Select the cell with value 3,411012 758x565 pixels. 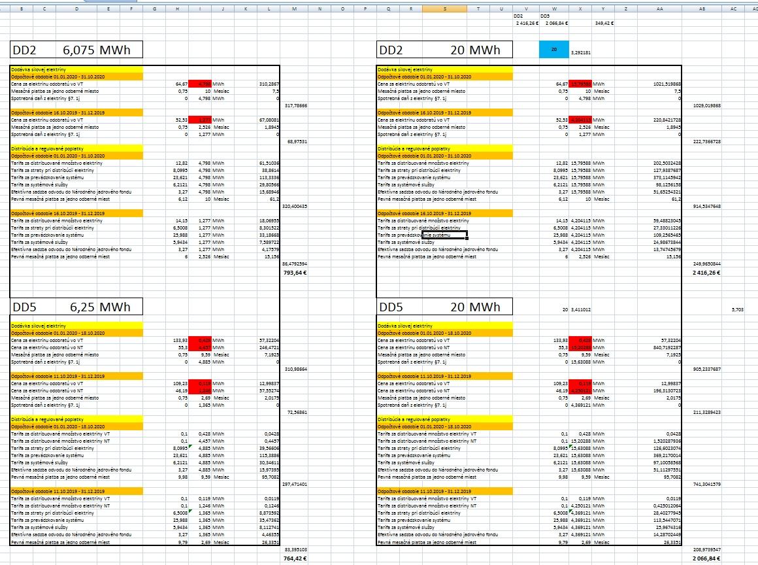click(x=580, y=309)
